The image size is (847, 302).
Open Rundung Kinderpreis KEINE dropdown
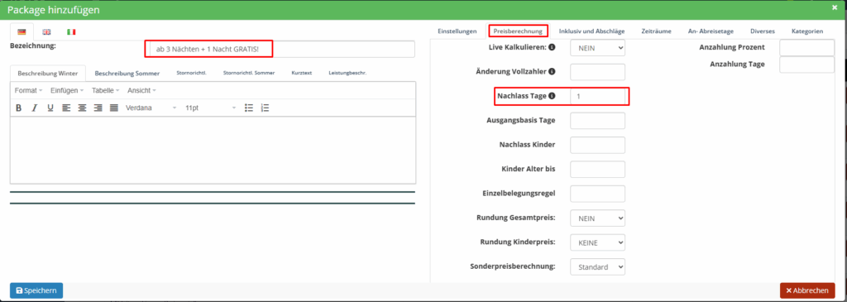point(597,242)
